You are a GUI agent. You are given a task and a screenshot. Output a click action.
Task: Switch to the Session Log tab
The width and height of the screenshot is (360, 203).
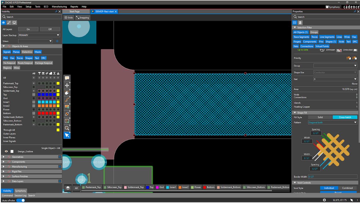tap(20, 195)
